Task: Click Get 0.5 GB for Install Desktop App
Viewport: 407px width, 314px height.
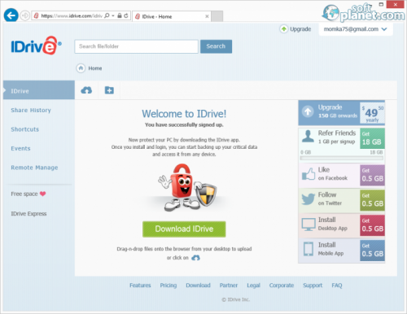Action: click(x=372, y=225)
